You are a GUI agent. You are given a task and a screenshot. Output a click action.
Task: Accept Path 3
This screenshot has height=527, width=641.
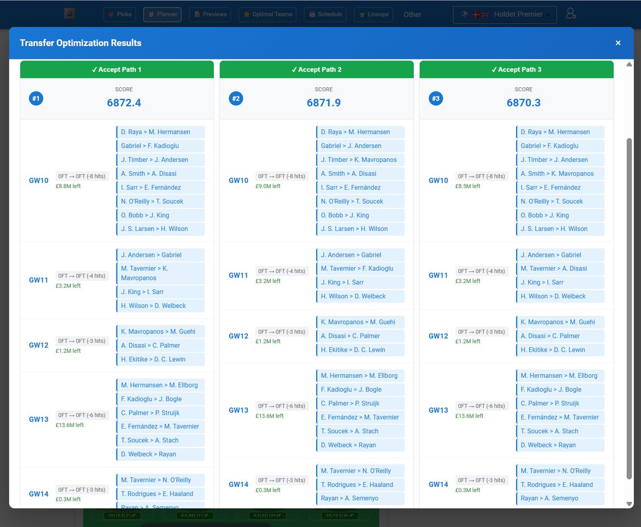[x=517, y=69]
